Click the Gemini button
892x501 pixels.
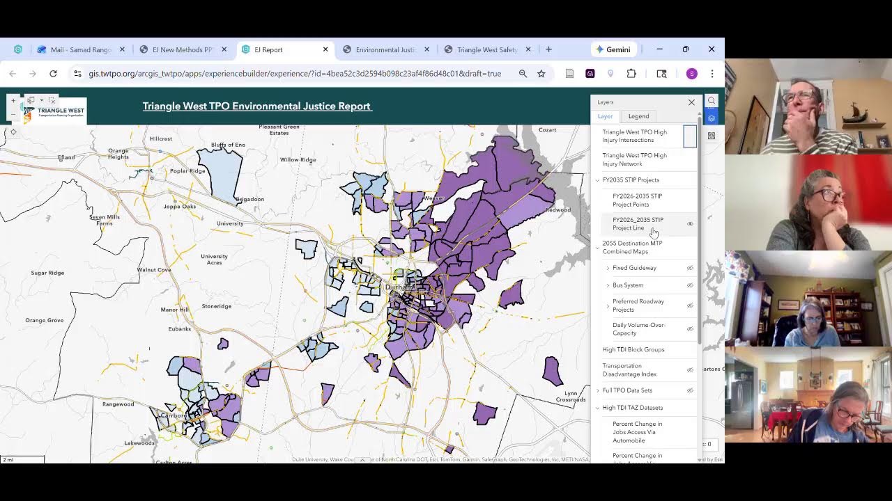coord(613,49)
